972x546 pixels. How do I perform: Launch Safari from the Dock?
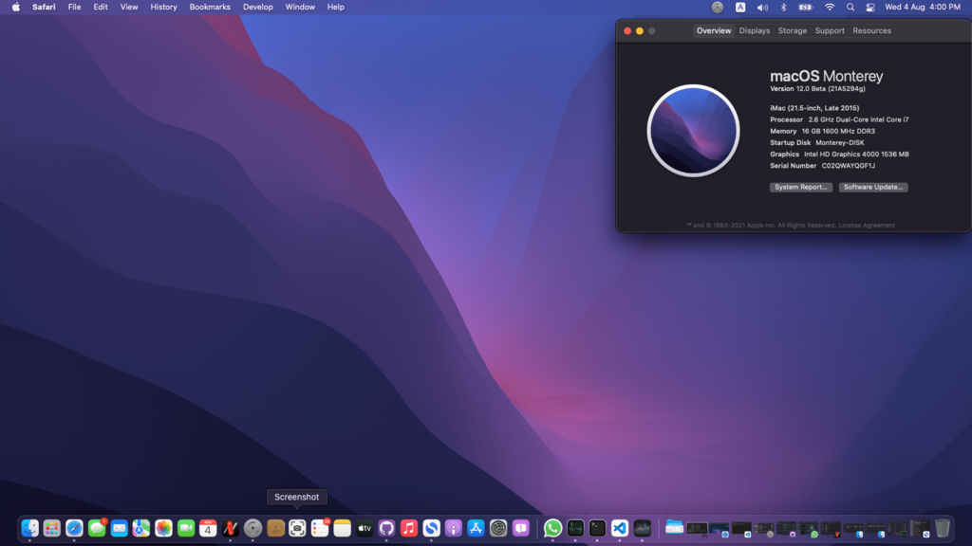click(x=74, y=528)
